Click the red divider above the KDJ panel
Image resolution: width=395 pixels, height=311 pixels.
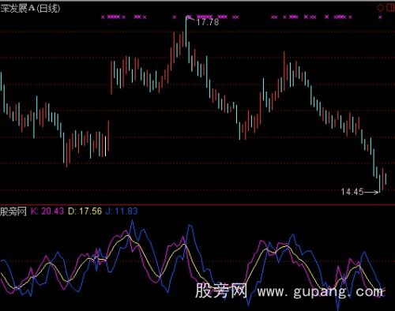(197, 204)
